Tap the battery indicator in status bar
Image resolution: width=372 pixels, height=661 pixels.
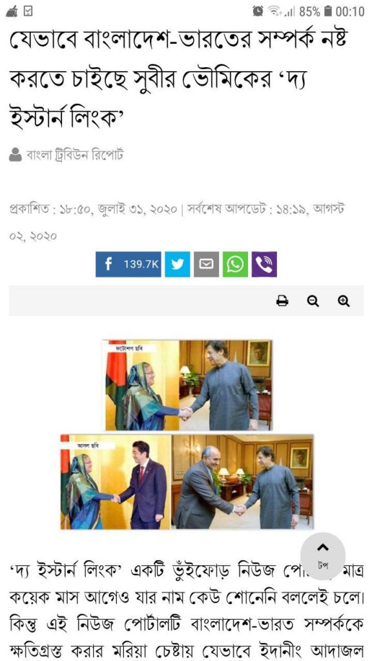pyautogui.click(x=327, y=12)
